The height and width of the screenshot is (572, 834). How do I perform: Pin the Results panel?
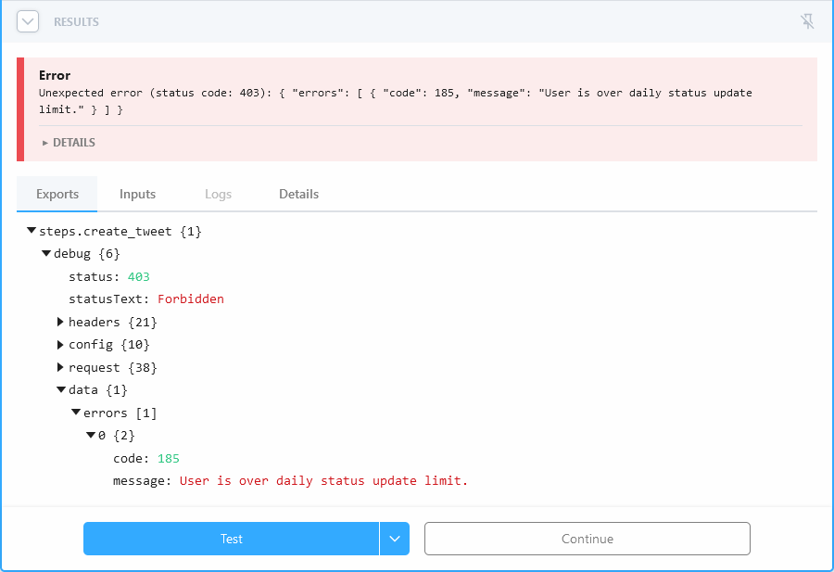coord(807,20)
